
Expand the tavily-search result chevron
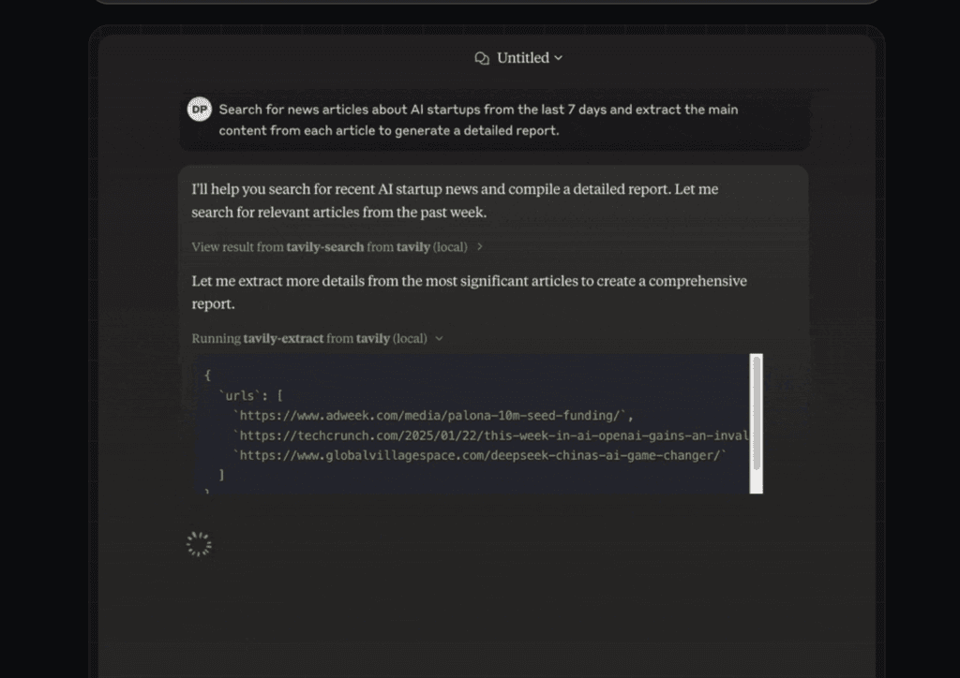click(x=480, y=247)
